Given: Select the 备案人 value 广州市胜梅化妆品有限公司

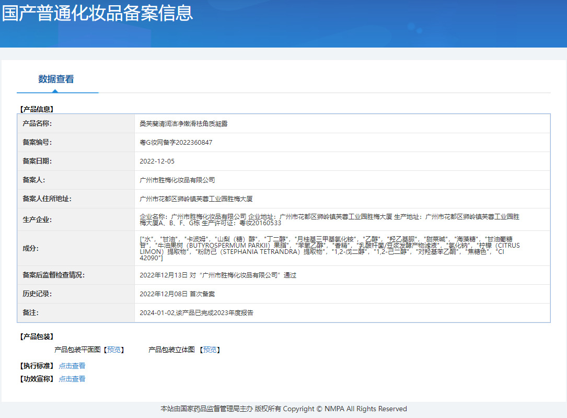Looking at the screenshot, I should 177,180.
